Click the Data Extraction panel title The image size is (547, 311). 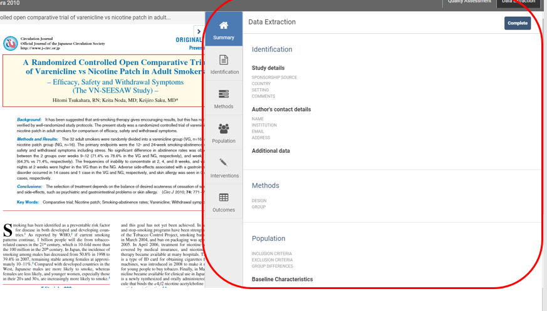pyautogui.click(x=272, y=22)
